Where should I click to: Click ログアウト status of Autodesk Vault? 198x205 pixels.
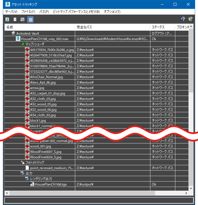pyautogui.click(x=162, y=33)
